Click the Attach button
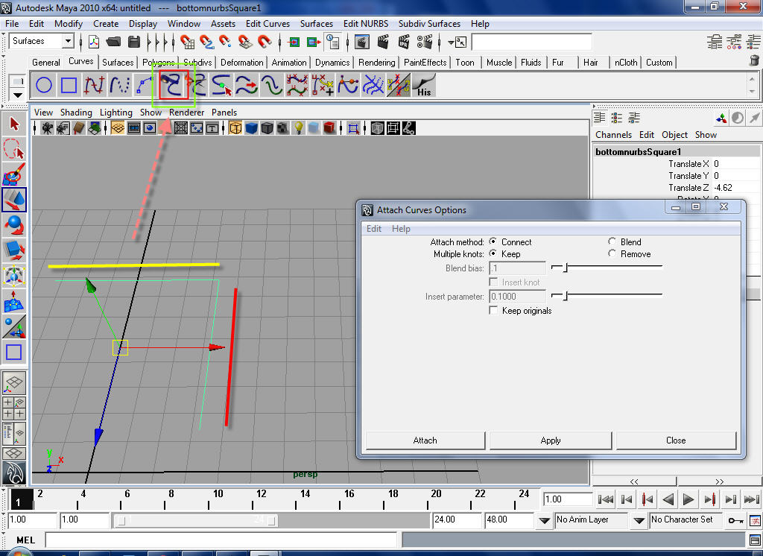Viewport: 763px width, 556px height. pos(425,440)
